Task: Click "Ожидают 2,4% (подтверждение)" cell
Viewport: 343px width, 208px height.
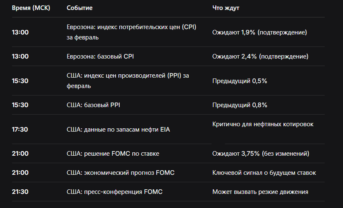Action: [260, 56]
